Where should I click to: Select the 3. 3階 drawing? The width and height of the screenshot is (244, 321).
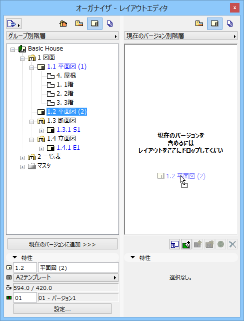(x=65, y=103)
